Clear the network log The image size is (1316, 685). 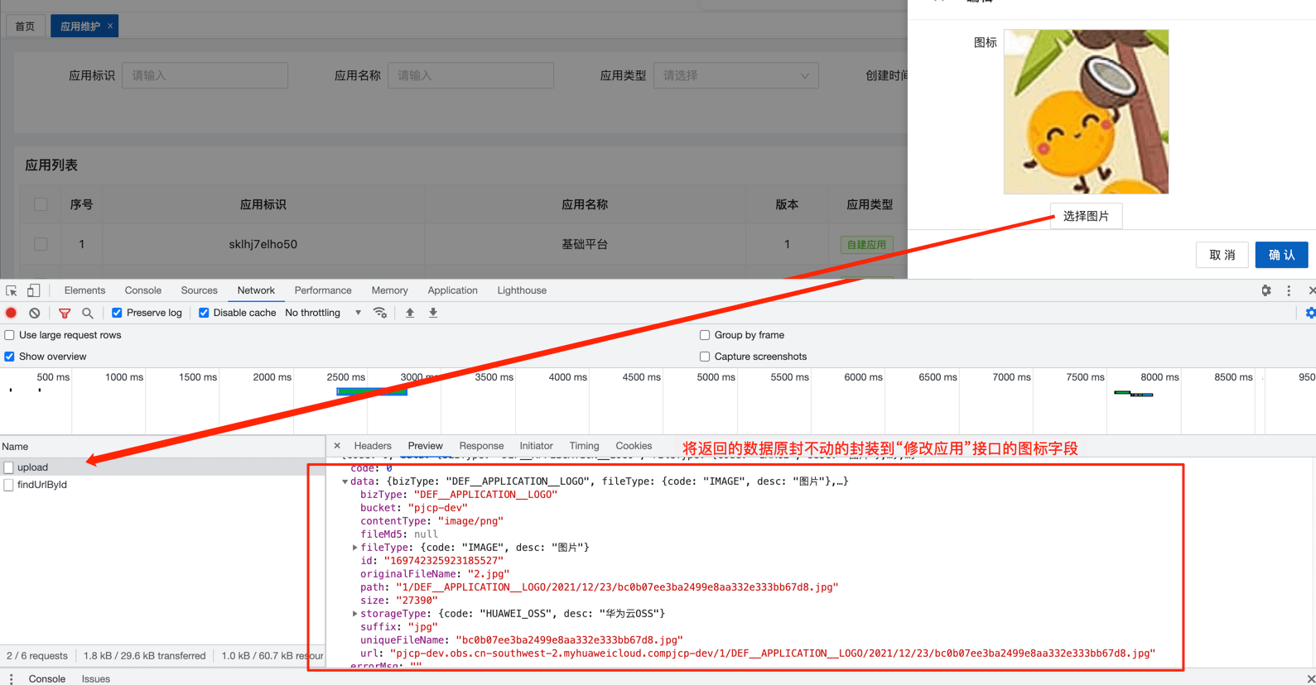click(x=35, y=314)
